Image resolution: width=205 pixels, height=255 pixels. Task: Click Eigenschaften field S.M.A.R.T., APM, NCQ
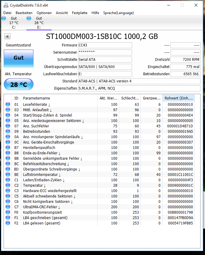pos(139,88)
